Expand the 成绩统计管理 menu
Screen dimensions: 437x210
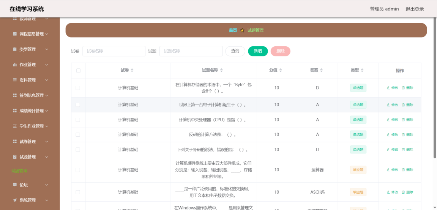(x=31, y=111)
